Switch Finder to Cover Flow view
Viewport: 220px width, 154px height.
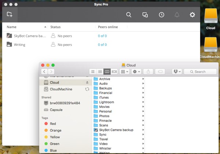click(x=114, y=71)
